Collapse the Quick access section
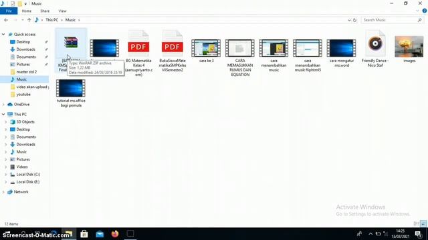 pos(3,34)
